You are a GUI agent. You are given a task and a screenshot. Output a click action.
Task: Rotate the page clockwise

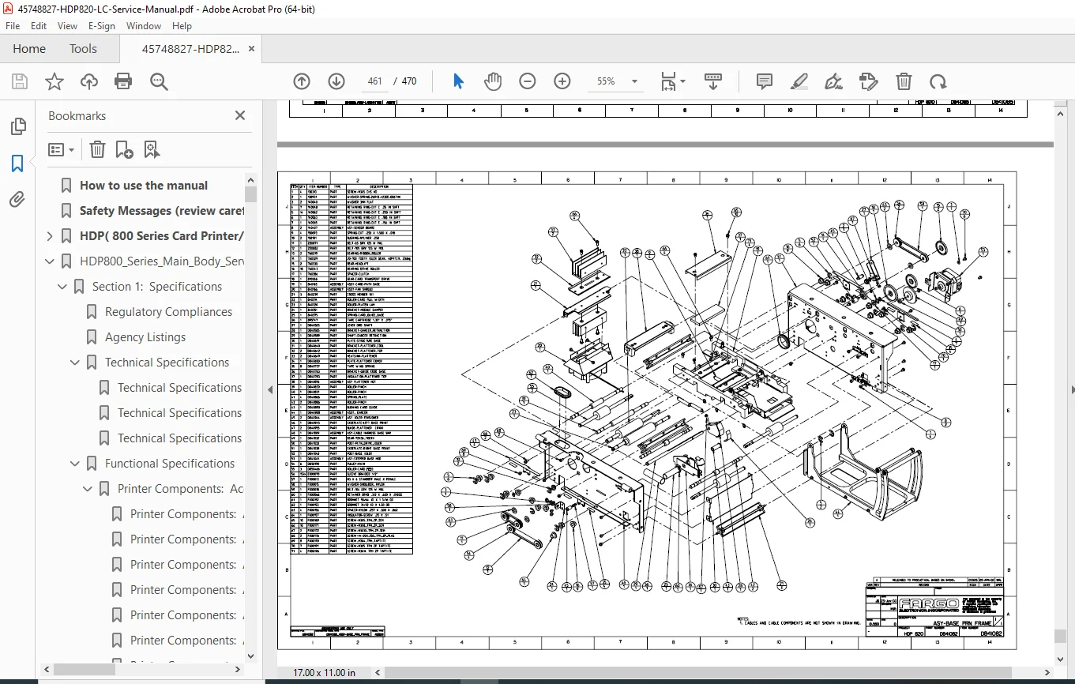pyautogui.click(x=938, y=81)
